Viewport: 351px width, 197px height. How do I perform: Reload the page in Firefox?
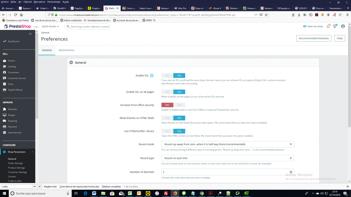15,15
